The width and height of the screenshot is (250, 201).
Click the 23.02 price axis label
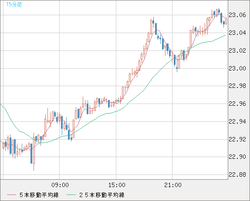(x=237, y=50)
